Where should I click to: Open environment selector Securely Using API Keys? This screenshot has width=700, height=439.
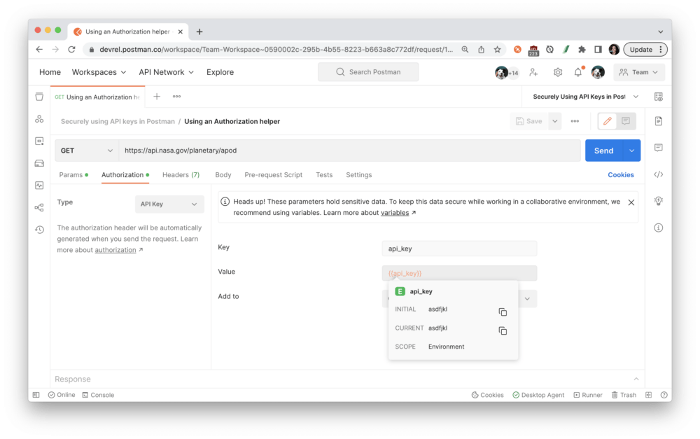[x=585, y=97]
